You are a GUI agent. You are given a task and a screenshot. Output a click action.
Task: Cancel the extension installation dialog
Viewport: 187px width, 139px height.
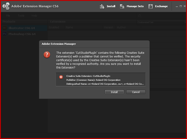[136, 92]
